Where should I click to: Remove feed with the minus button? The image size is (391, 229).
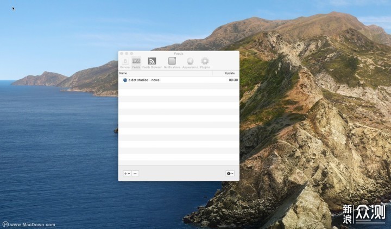point(135,174)
